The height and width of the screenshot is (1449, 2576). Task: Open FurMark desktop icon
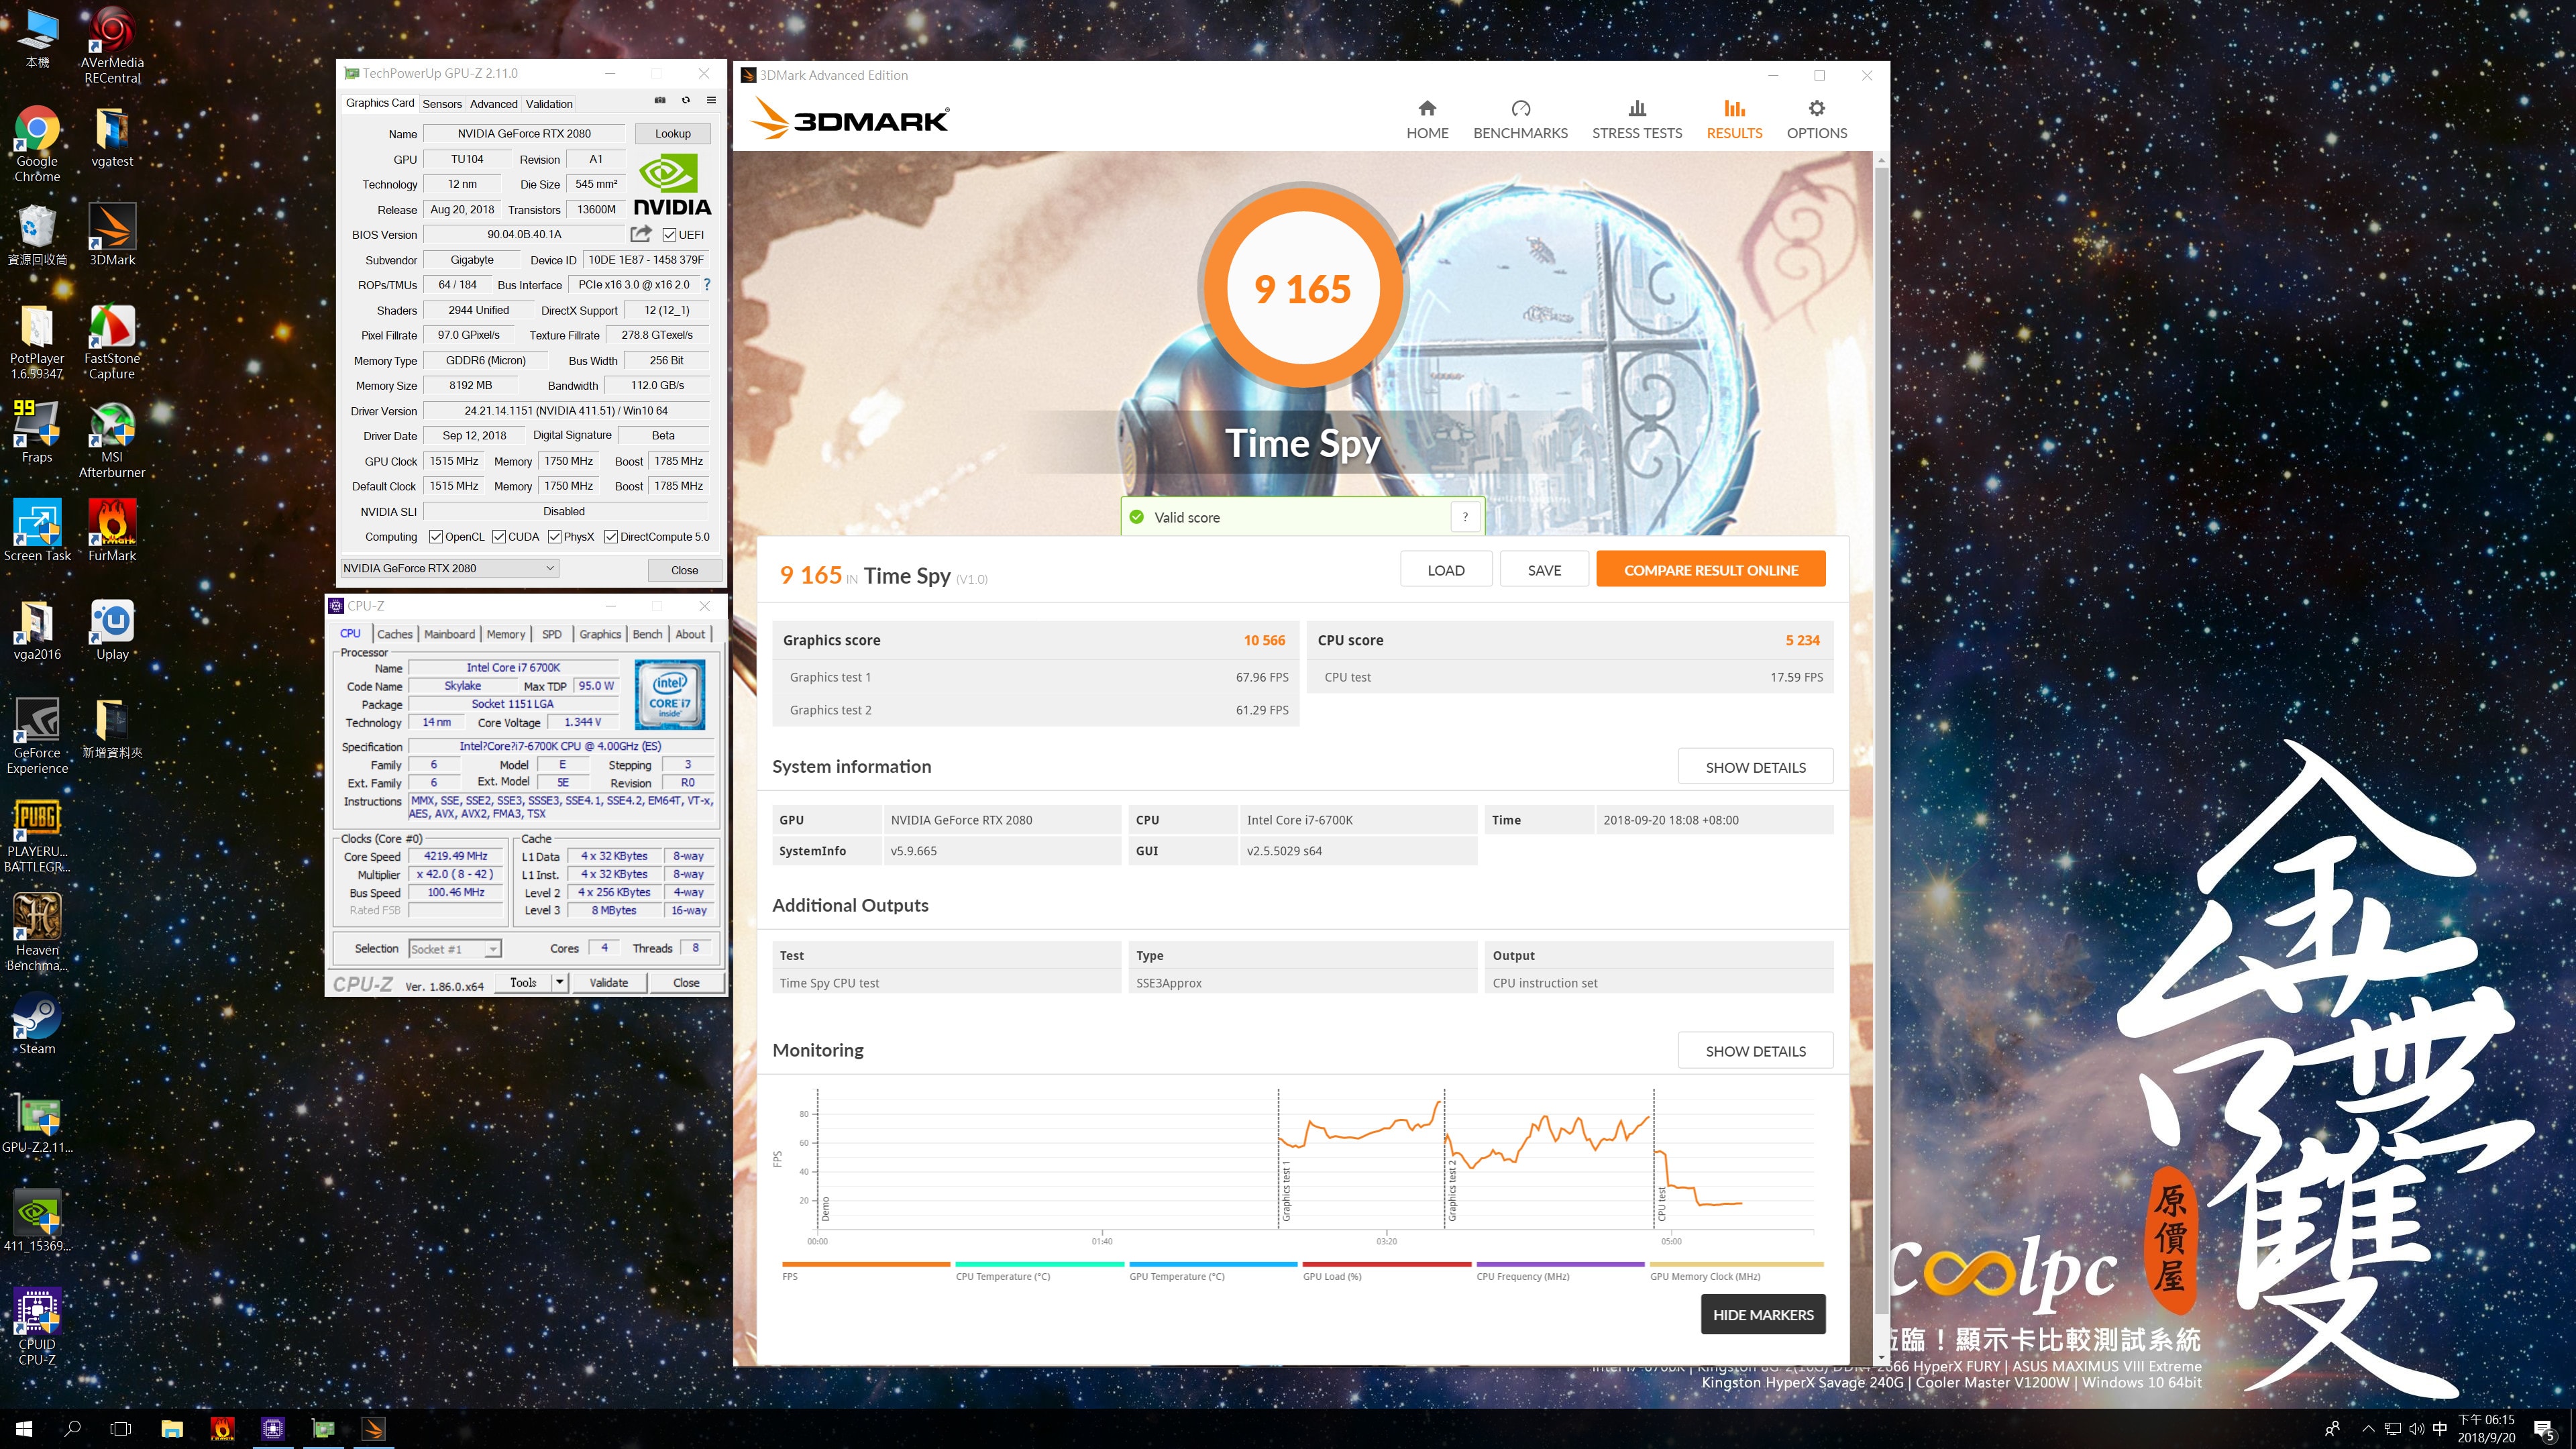pos(112,530)
